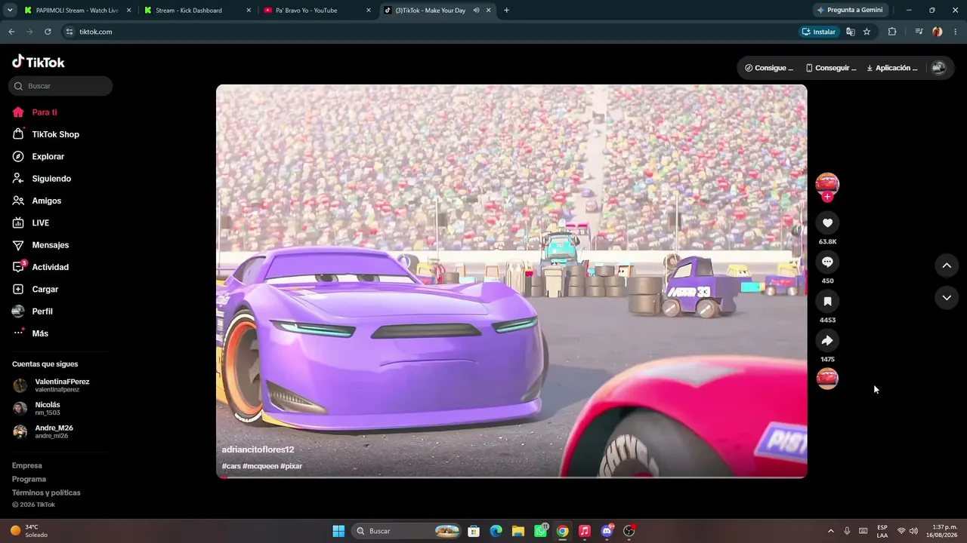Click the #pixar hashtag
The width and height of the screenshot is (967, 543).
[x=291, y=466]
